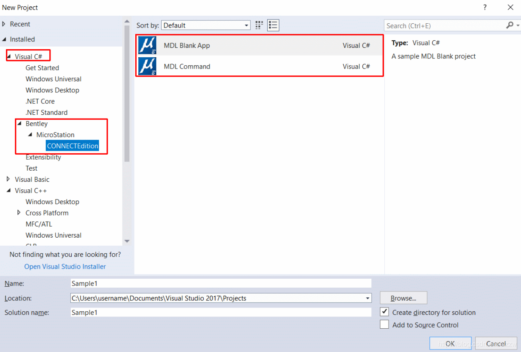Viewport: 521px width, 352px height.
Task: Click the Browse button
Action: pyautogui.click(x=403, y=298)
